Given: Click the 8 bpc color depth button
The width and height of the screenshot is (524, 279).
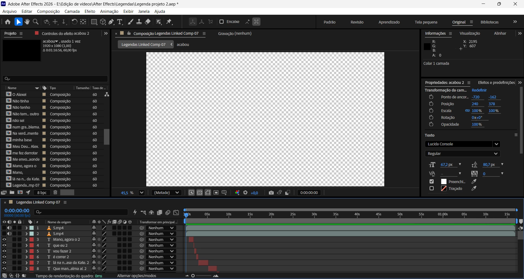Looking at the screenshot, I should pyautogui.click(x=42, y=193).
